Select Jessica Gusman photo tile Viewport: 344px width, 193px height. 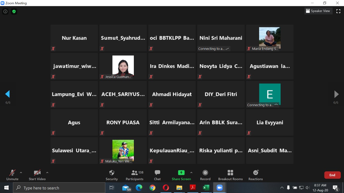[x=123, y=66]
